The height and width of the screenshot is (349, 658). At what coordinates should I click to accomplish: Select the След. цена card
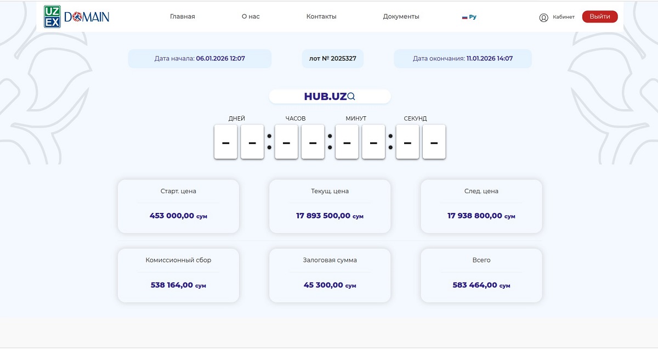coord(481,206)
